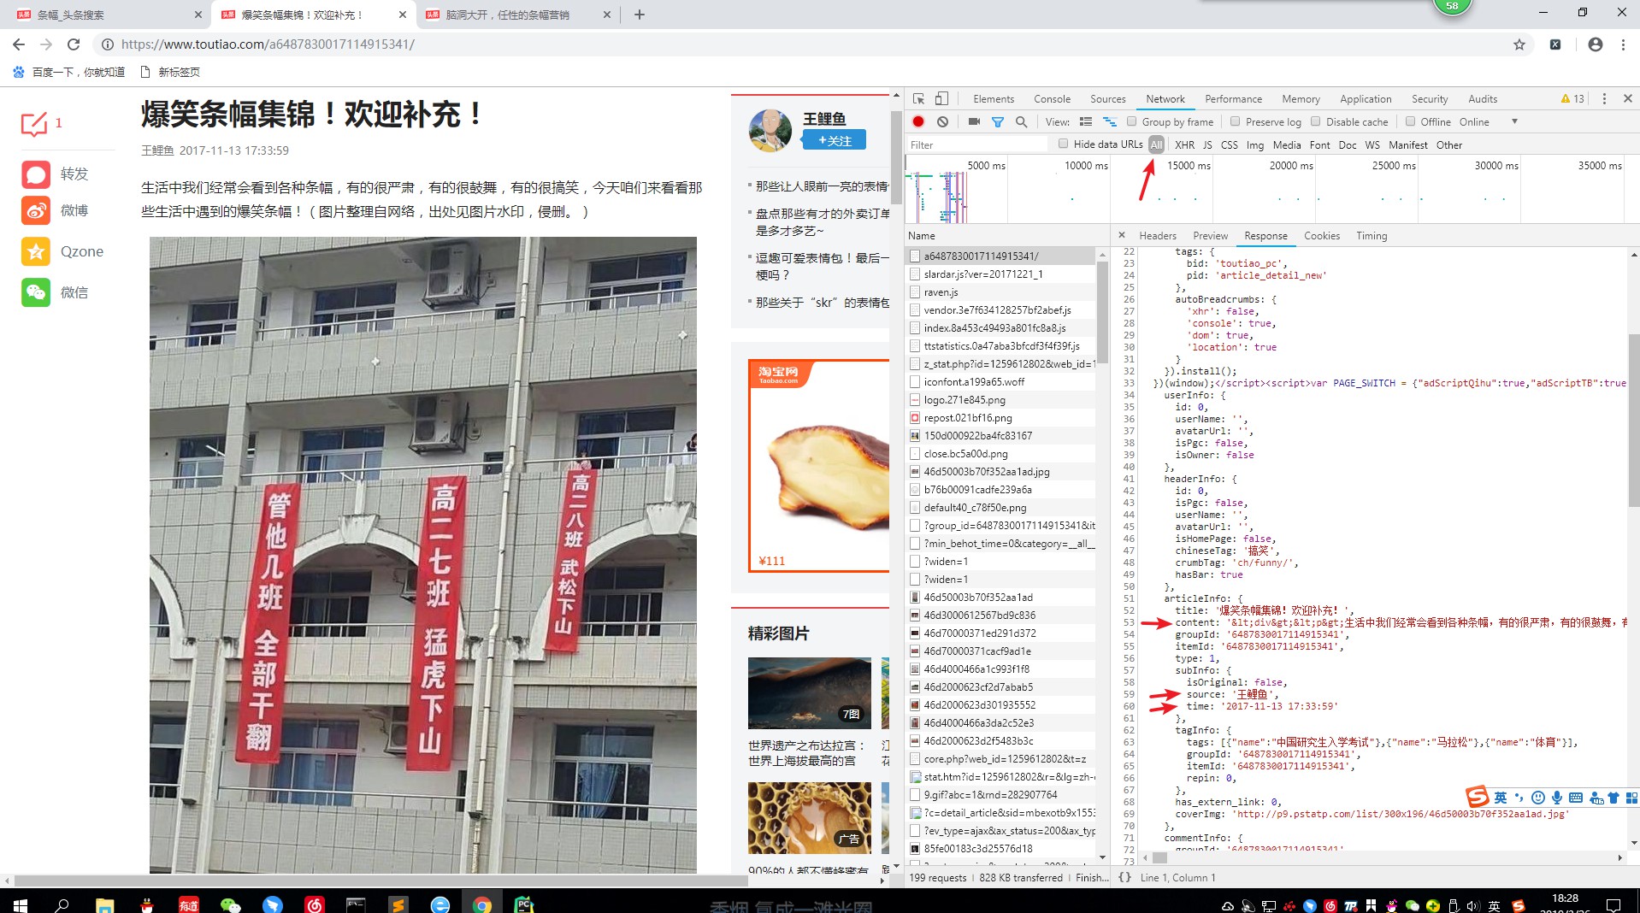1640x913 pixels.
Task: Filter requests by XHR type
Action: pyautogui.click(x=1184, y=145)
